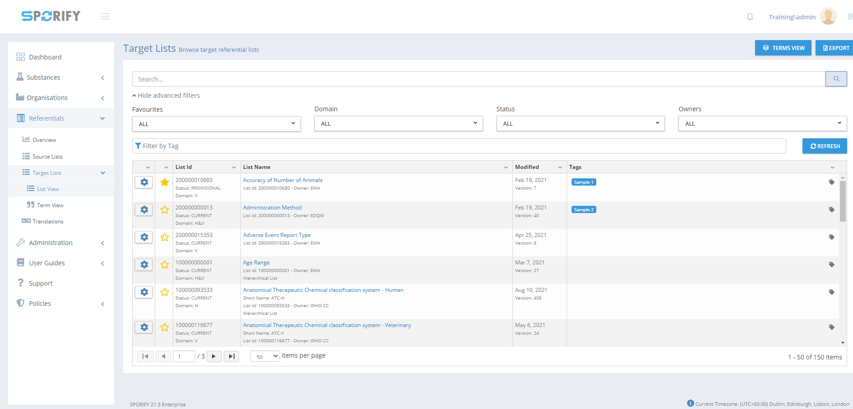Click tag icon on Administration Method row

pyautogui.click(x=831, y=210)
